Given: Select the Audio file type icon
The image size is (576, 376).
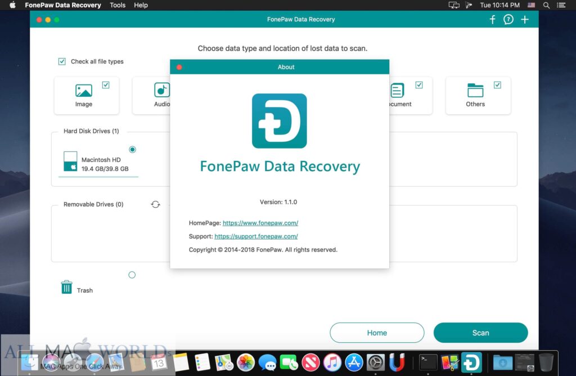Looking at the screenshot, I should (x=161, y=90).
